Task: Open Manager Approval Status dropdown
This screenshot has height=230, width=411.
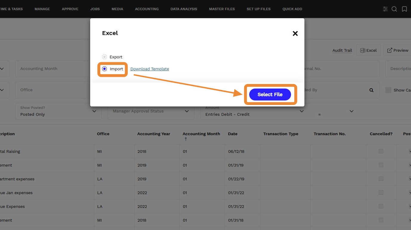Action: click(x=151, y=111)
